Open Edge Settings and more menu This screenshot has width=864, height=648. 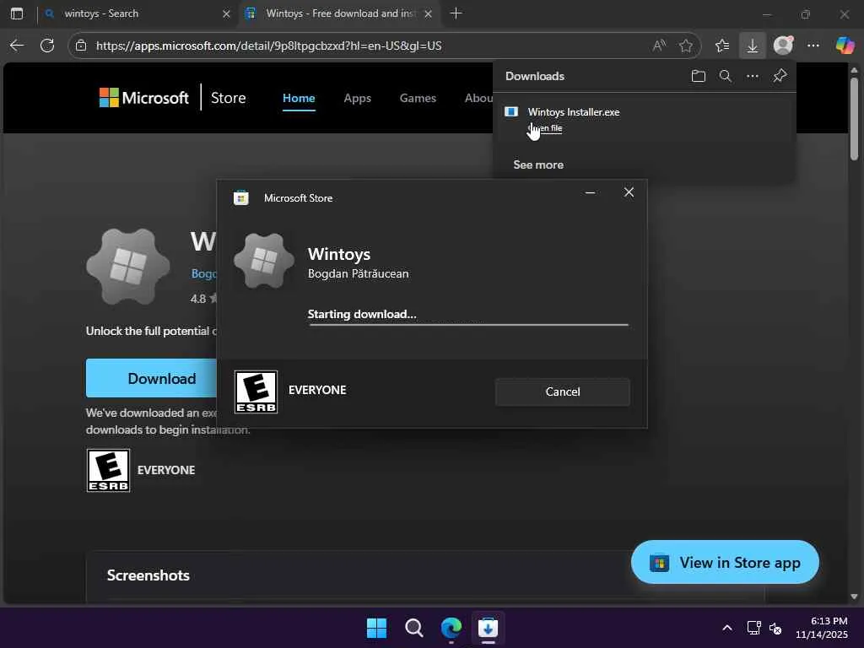[813, 46]
